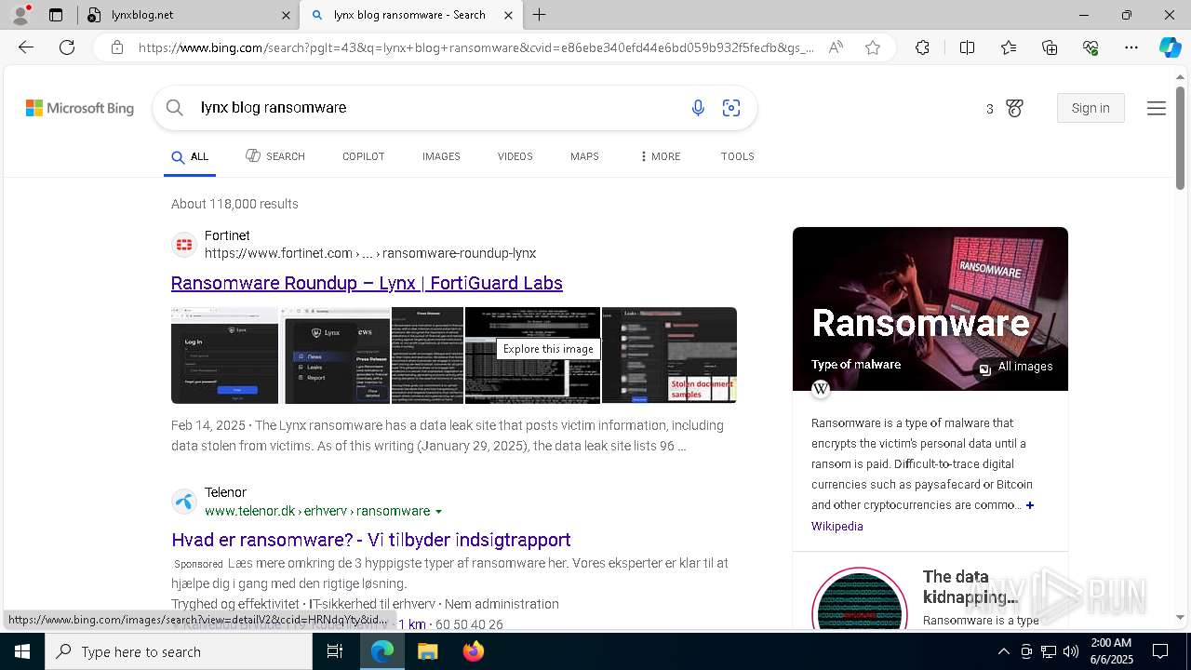Open Bing hamburger settings menu
The height and width of the screenshot is (670, 1191).
pyautogui.click(x=1157, y=109)
